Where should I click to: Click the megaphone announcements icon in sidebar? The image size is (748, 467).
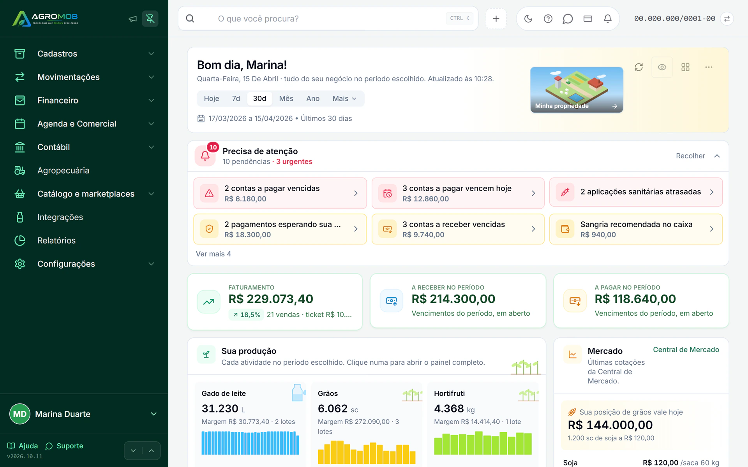tap(133, 19)
